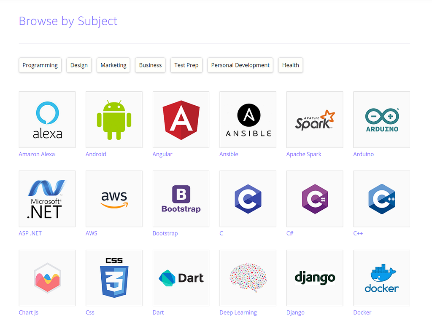Switch to the Design category

pyautogui.click(x=79, y=65)
